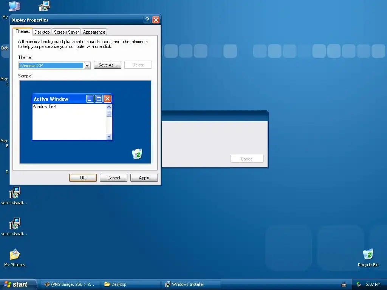Switch to the Desktop folder taskbar button

(x=131, y=284)
